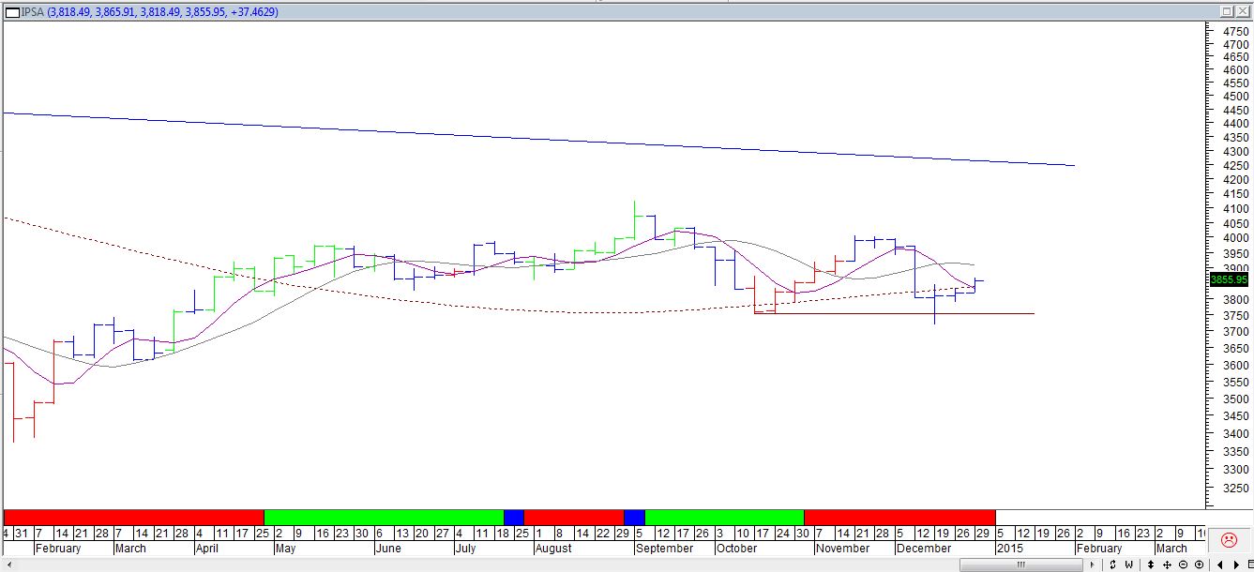Click the April label on date axis
The width and height of the screenshot is (1254, 572).
(209, 549)
